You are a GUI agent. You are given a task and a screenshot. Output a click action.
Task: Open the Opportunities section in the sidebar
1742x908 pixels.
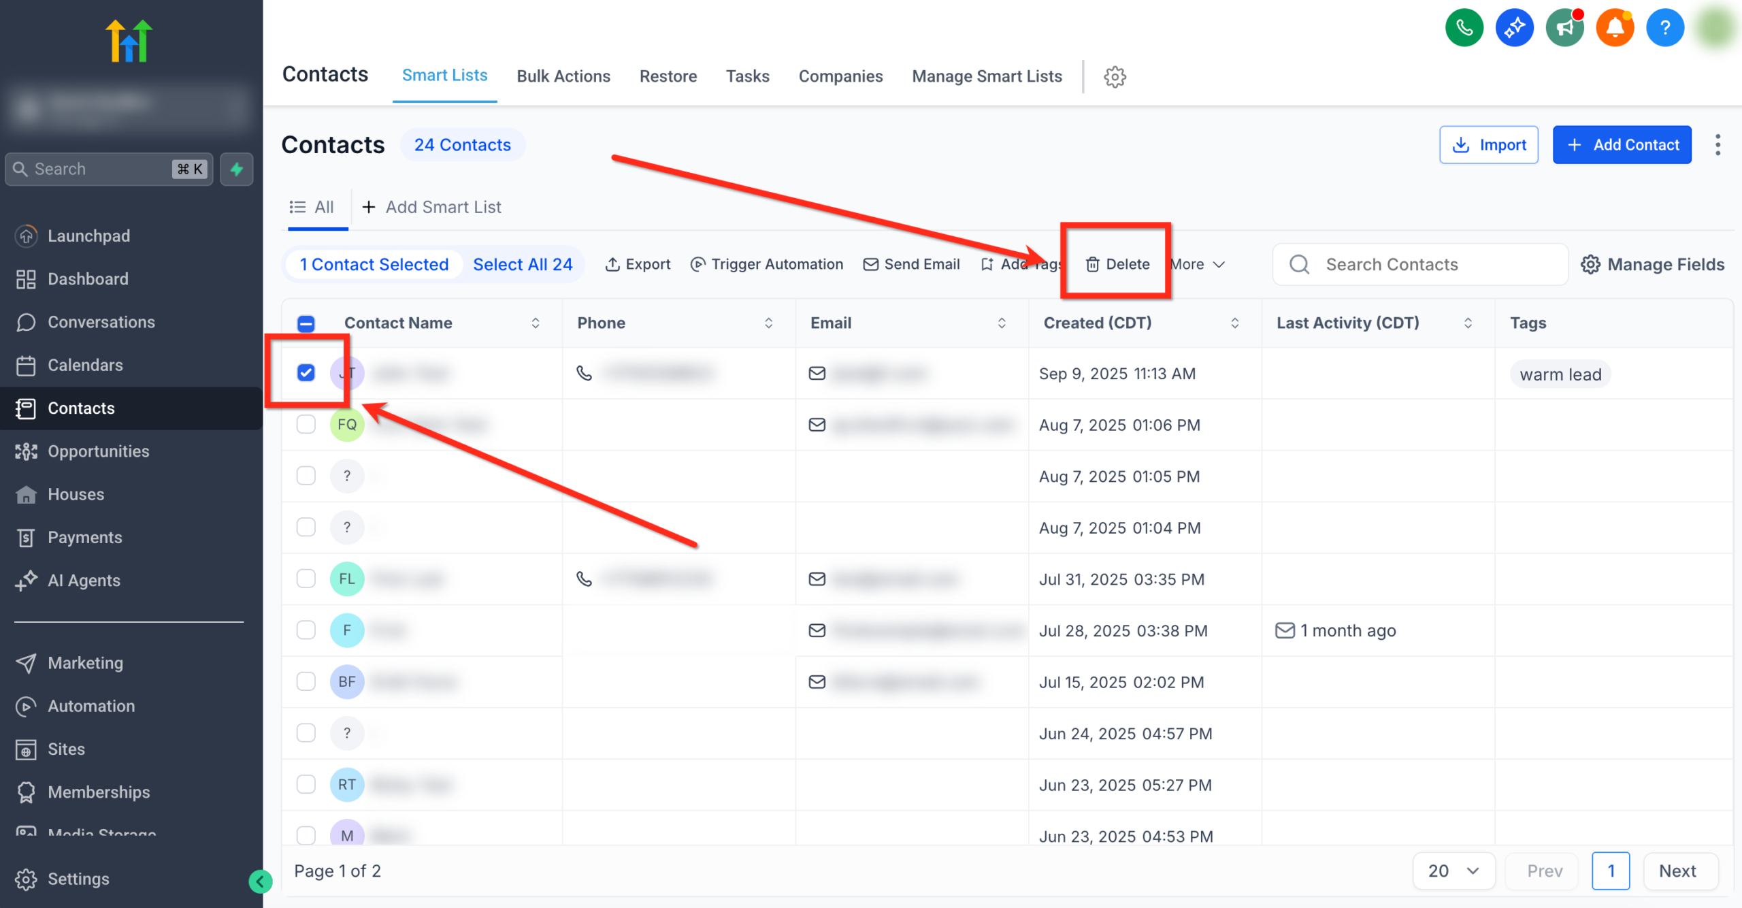(99, 451)
